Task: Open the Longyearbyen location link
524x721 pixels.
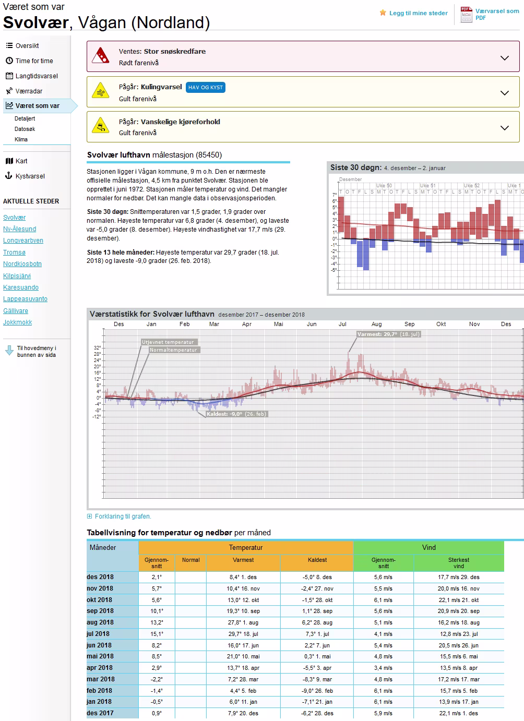Action: 23,241
